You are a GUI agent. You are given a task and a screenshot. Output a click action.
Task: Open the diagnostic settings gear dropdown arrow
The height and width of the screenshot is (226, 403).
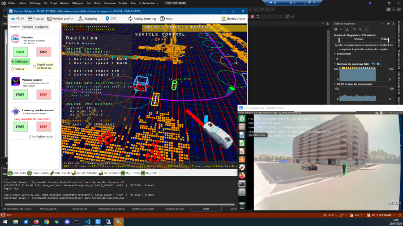[x=341, y=29]
